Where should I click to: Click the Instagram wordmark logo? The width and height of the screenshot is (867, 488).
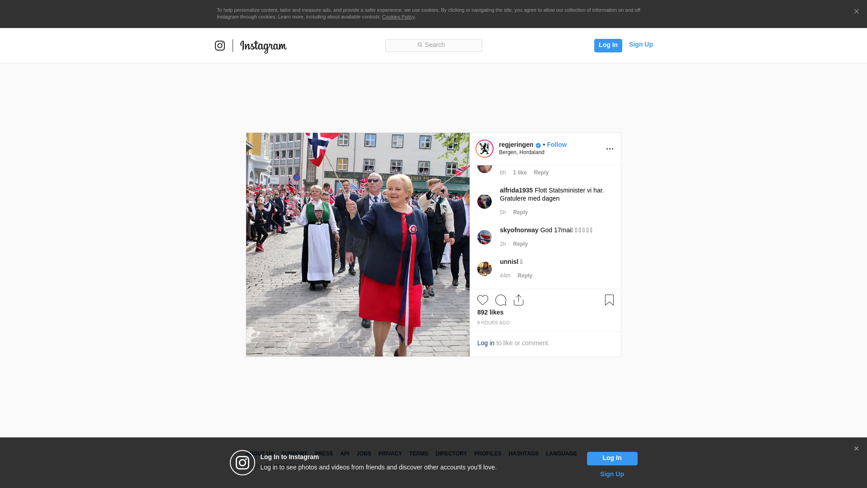[x=263, y=46]
